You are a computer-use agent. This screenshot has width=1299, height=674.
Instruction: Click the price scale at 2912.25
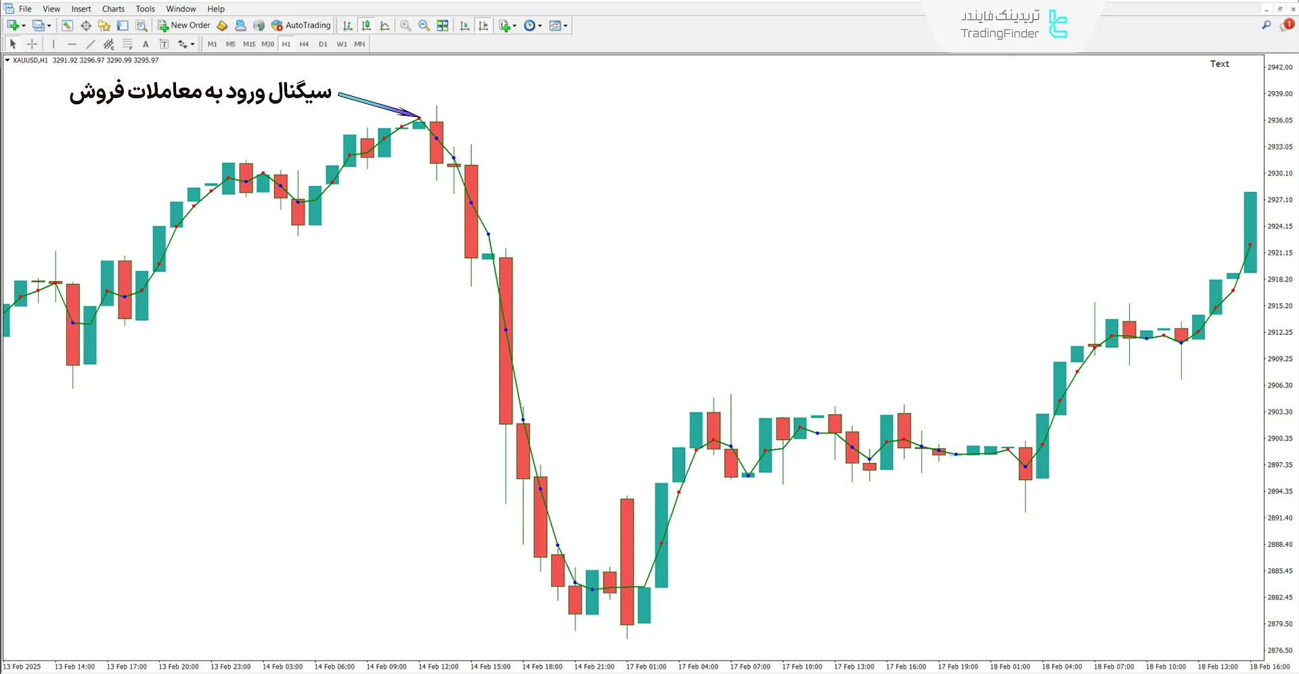tap(1279, 332)
